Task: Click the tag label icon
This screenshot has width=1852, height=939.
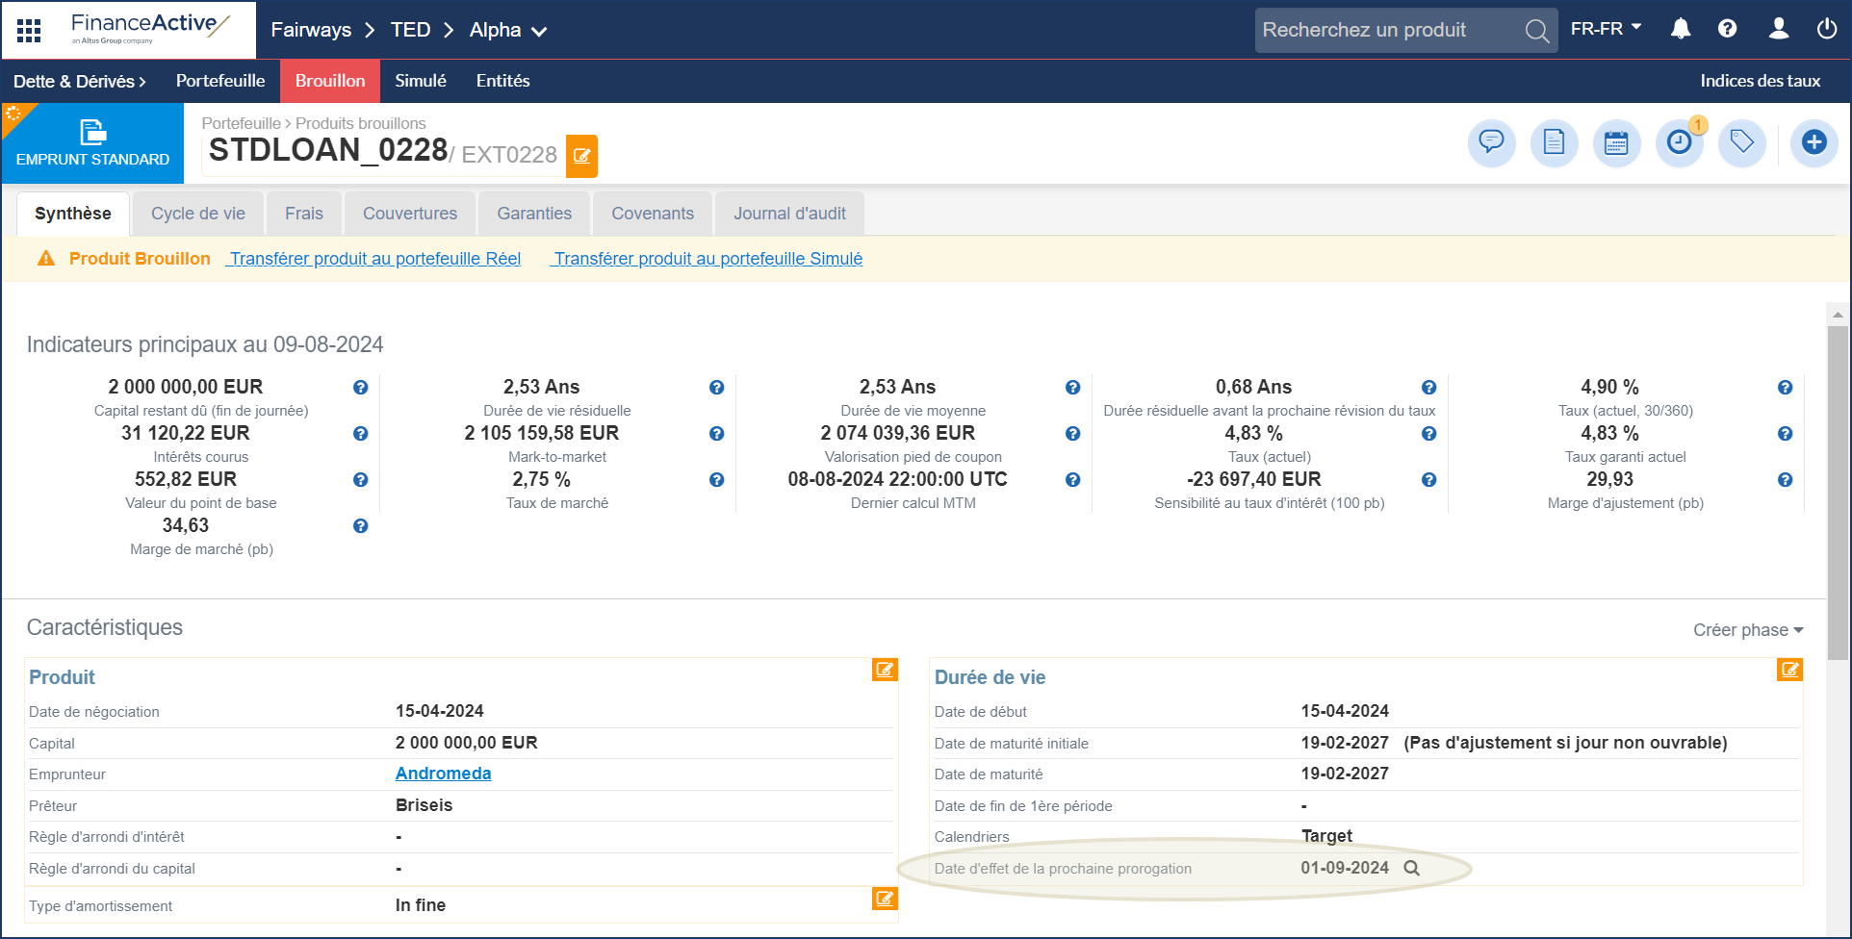Action: pos(1741,142)
